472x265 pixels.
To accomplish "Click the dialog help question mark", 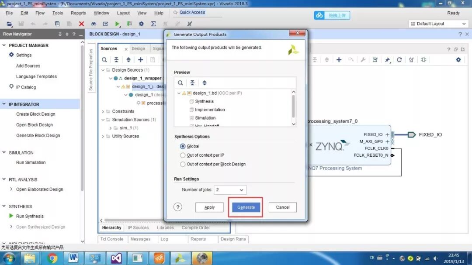I will pos(178,207).
